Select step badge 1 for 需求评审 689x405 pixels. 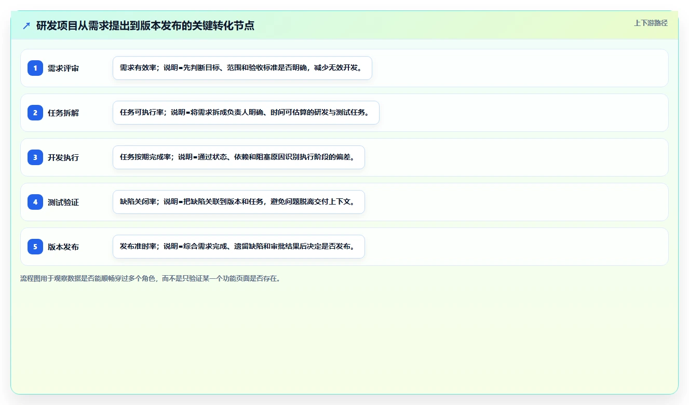(x=35, y=68)
